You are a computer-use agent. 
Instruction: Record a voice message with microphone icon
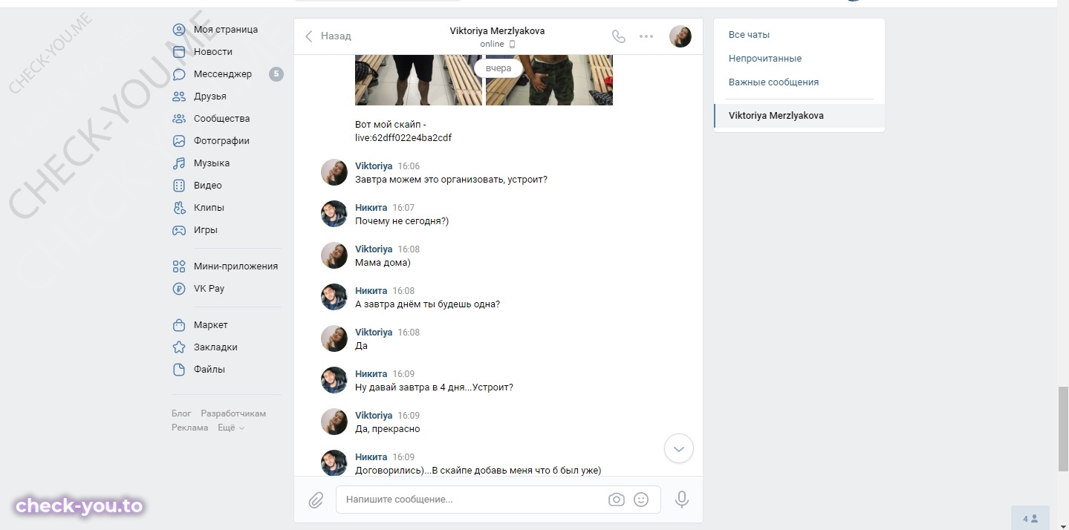click(681, 500)
